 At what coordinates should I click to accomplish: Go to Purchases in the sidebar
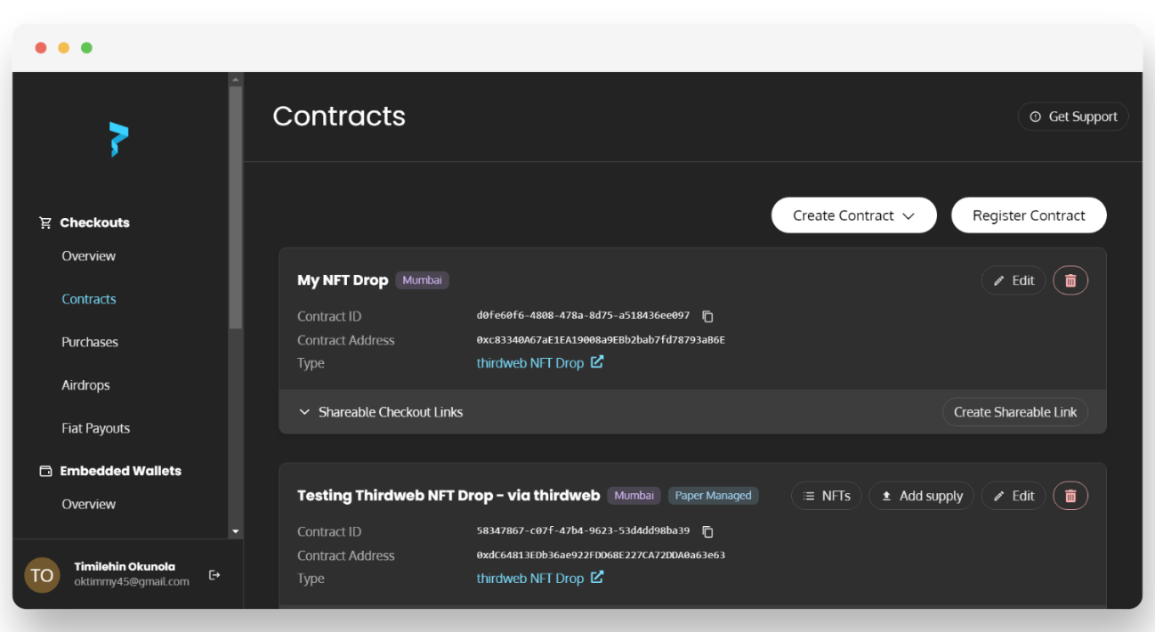90,342
